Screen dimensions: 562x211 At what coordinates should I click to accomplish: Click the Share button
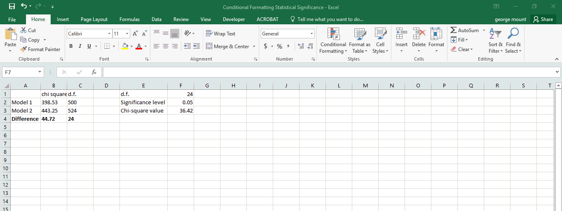[x=543, y=19]
